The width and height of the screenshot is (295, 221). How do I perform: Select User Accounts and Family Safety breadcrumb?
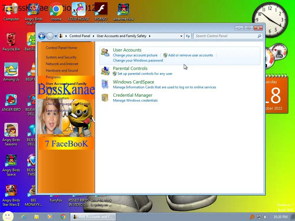point(122,36)
